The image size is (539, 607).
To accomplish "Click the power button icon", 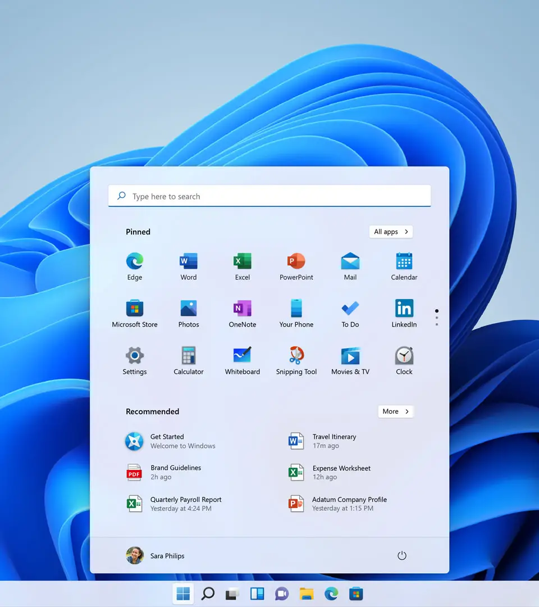I will pyautogui.click(x=402, y=555).
